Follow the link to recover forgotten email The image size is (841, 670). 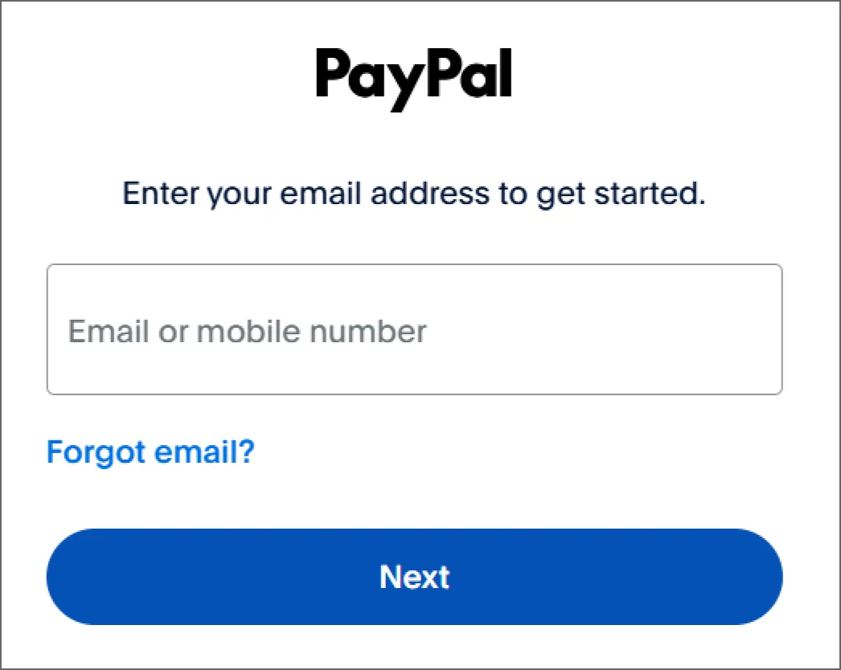coord(150,451)
